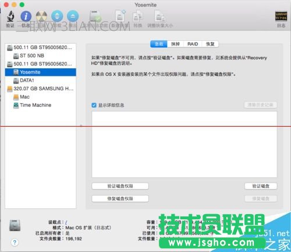Click the Verify microscope toolbar icon
291x252 pixels.
(x=10, y=16)
